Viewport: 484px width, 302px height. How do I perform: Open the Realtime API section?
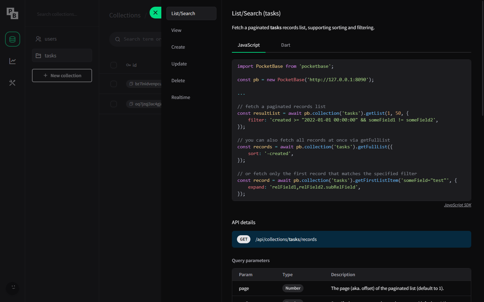pyautogui.click(x=180, y=97)
